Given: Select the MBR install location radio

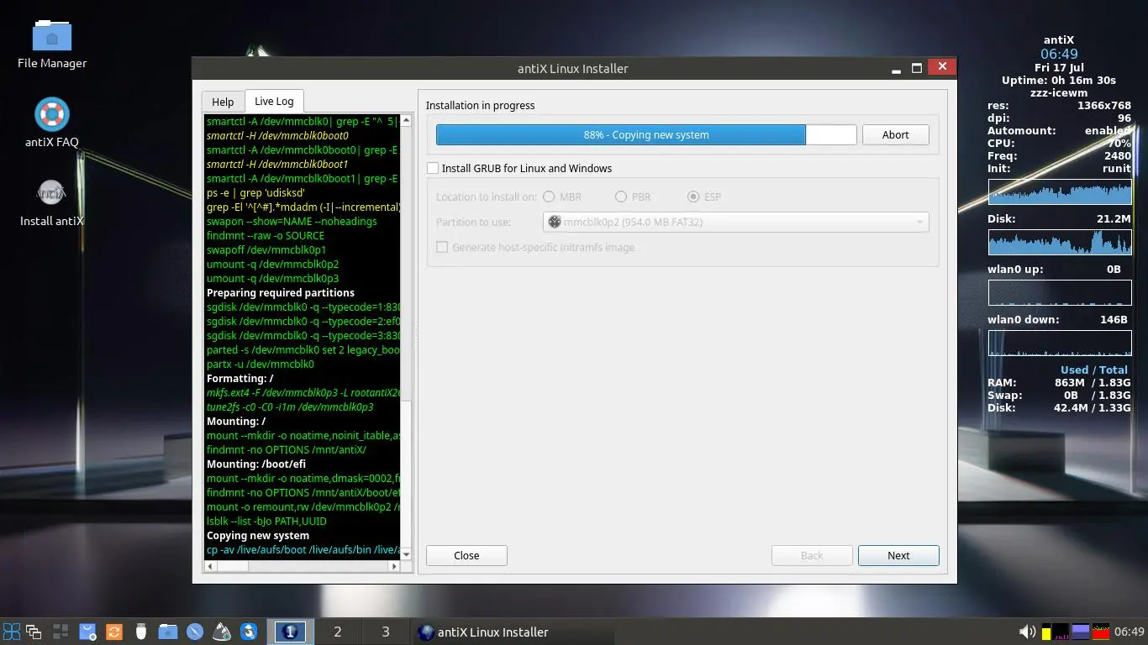Looking at the screenshot, I should (549, 197).
